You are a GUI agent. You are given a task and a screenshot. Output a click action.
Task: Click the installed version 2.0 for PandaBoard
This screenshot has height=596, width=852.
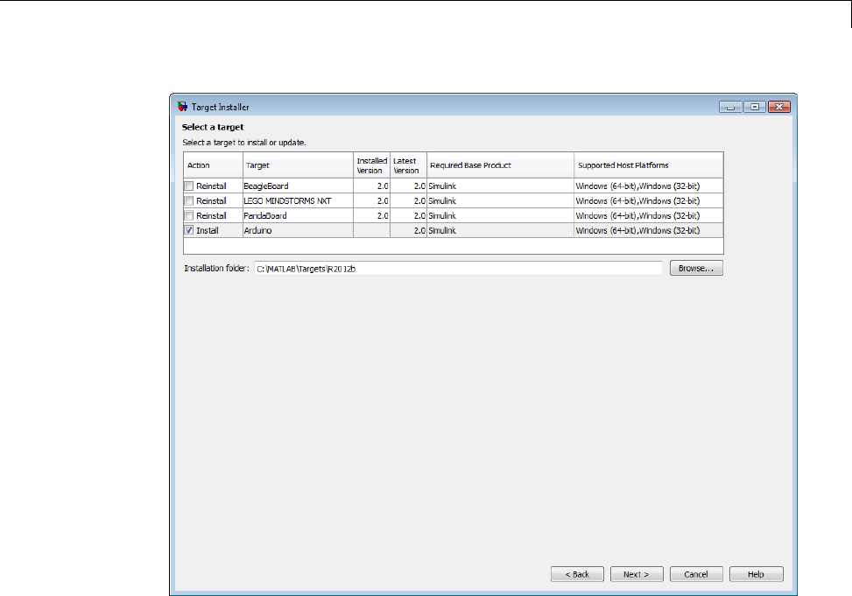pos(383,215)
